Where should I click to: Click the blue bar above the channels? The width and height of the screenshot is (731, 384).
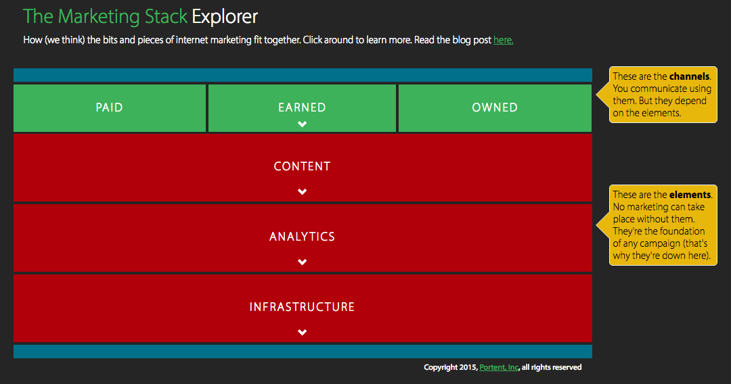pos(303,75)
